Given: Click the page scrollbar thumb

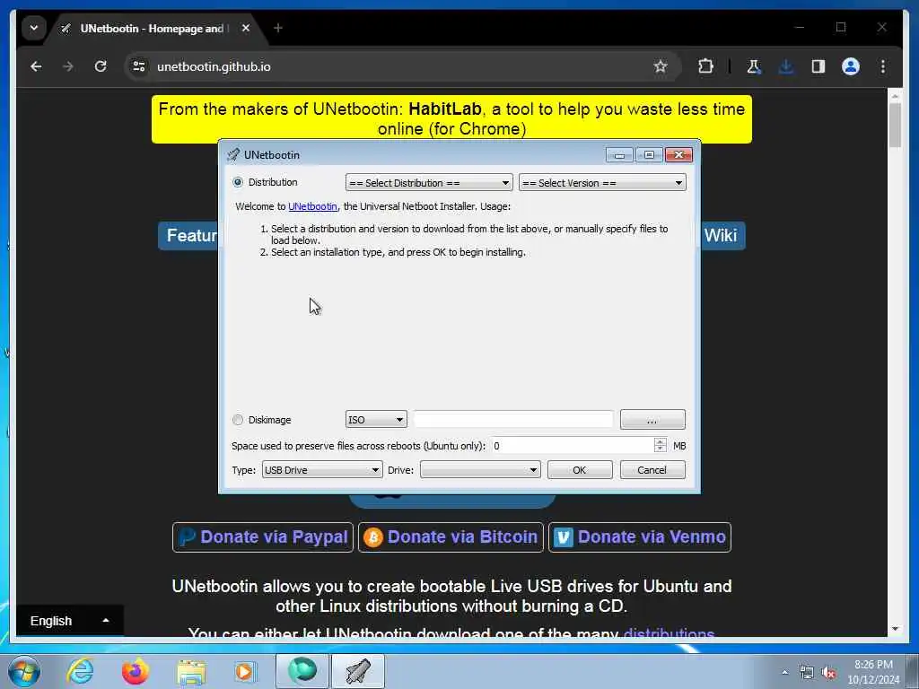Looking at the screenshot, I should pyautogui.click(x=895, y=124).
